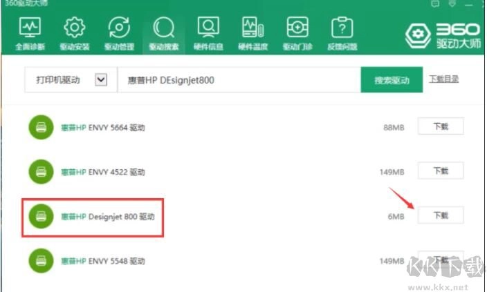
Task: Select 惠普HP ENVY 4522 驱动 entry
Action: pos(103,172)
